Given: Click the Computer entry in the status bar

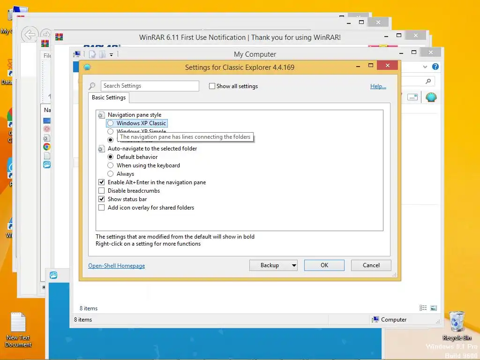Looking at the screenshot, I should (390, 320).
